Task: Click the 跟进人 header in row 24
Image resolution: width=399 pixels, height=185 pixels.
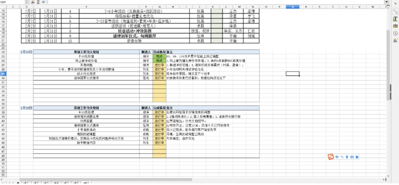Action: (x=146, y=52)
